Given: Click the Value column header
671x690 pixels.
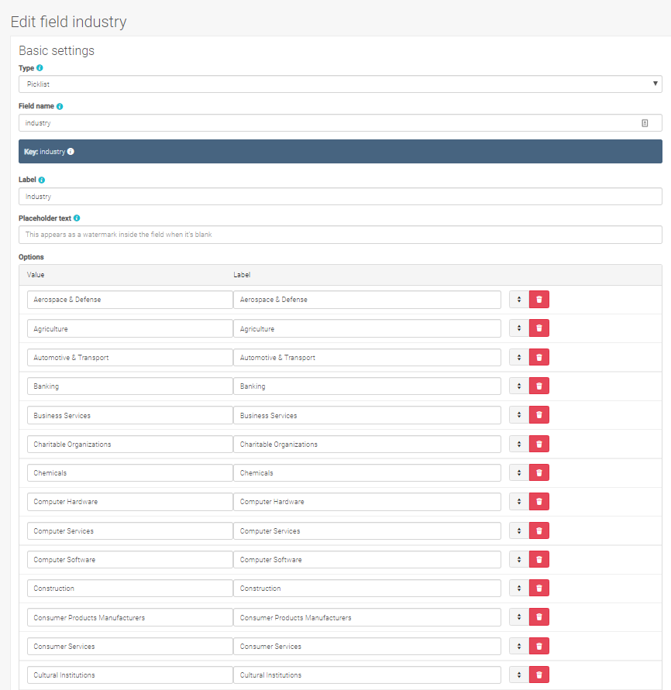Looking at the screenshot, I should click(x=36, y=275).
